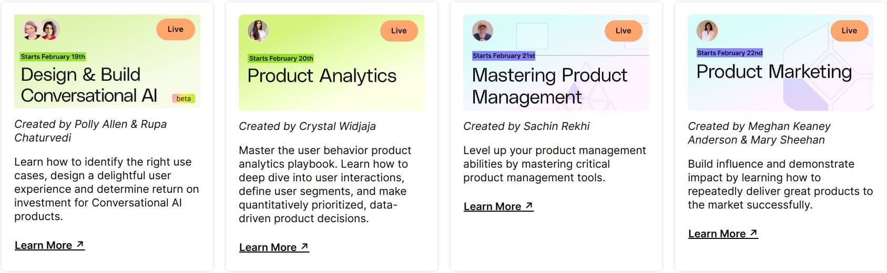887x273 pixels.
Task: Click the Product Analytics course banner title
Action: [322, 76]
